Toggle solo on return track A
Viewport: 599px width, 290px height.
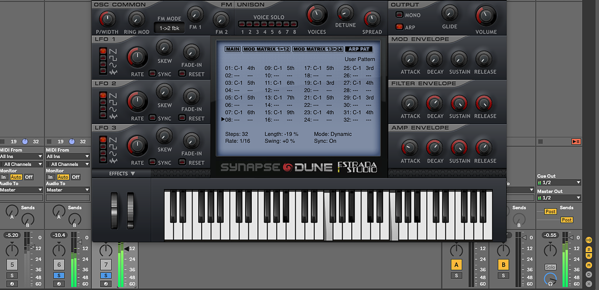coord(456,276)
